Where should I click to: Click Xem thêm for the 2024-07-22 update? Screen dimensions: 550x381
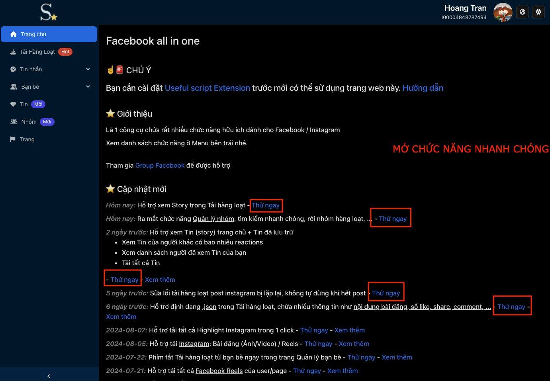[397, 357]
